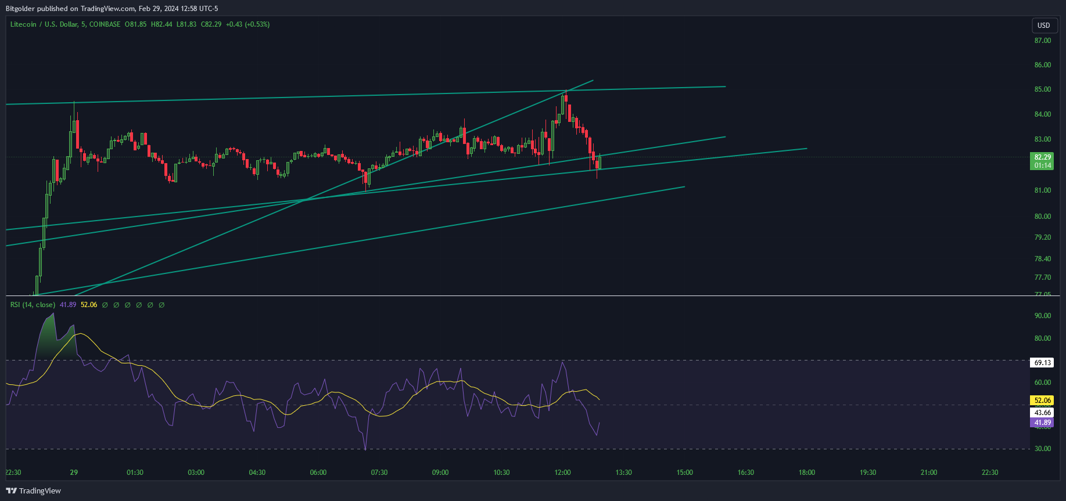The width and height of the screenshot is (1066, 501).
Task: Click the 79.20 price axis label
Action: (x=1042, y=237)
